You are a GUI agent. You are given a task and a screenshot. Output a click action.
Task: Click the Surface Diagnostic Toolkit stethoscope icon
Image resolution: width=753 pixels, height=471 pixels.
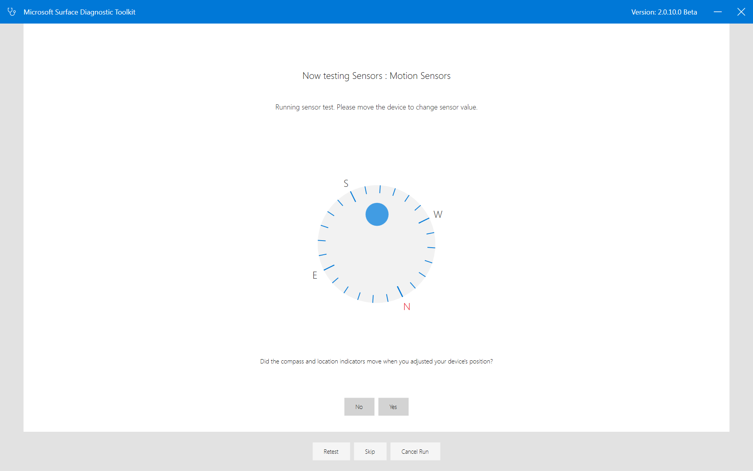coord(12,12)
